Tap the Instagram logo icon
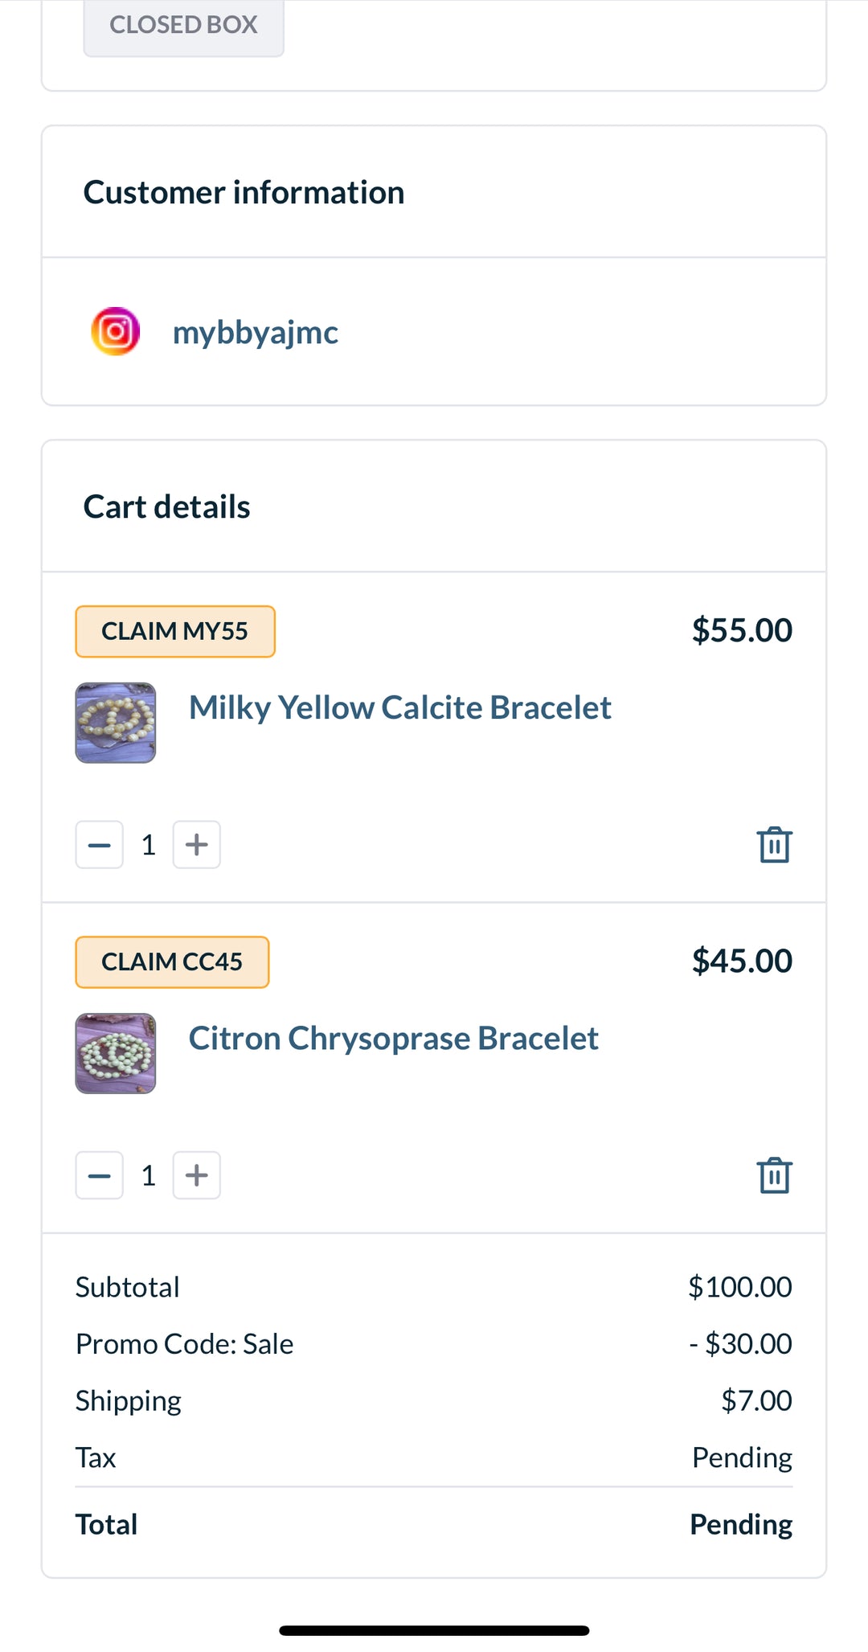This screenshot has width=868, height=1652. click(x=116, y=331)
